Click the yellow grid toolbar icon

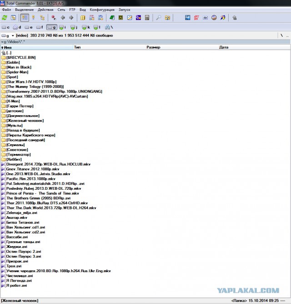[83, 18]
